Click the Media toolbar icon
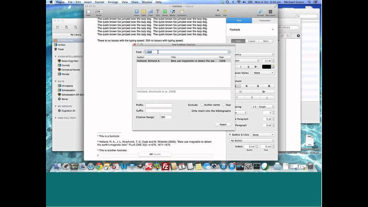Viewport: 368px width, 207px height. (172, 13)
